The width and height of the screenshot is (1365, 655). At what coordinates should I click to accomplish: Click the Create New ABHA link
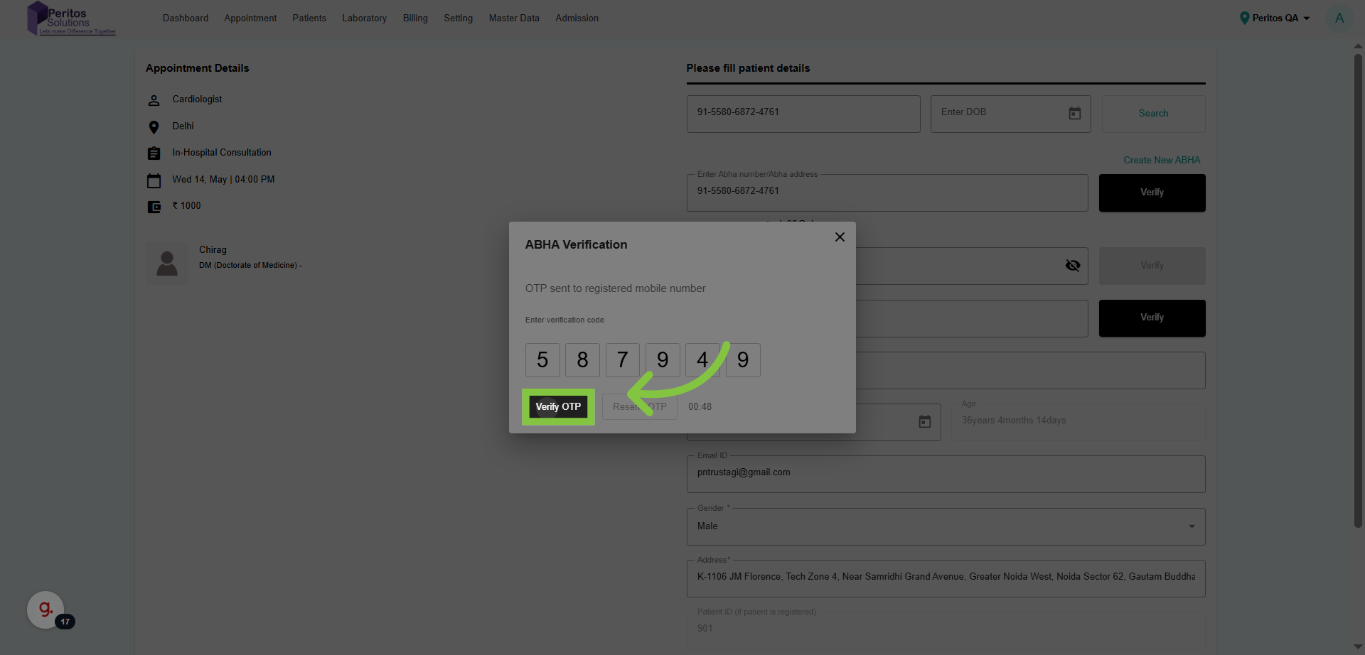[1161, 161]
